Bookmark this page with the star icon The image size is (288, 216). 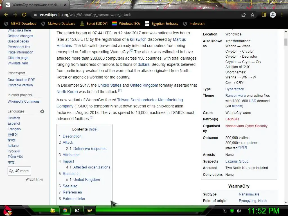253,15
